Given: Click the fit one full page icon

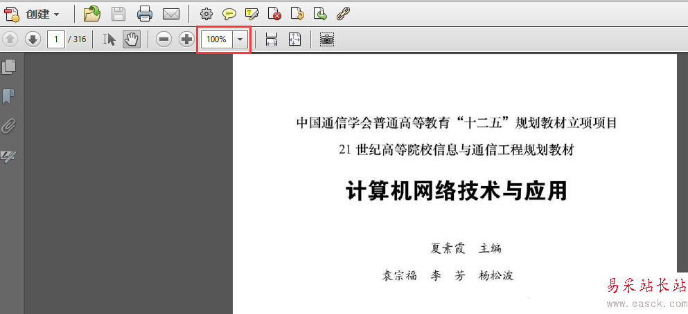Looking at the screenshot, I should [294, 39].
